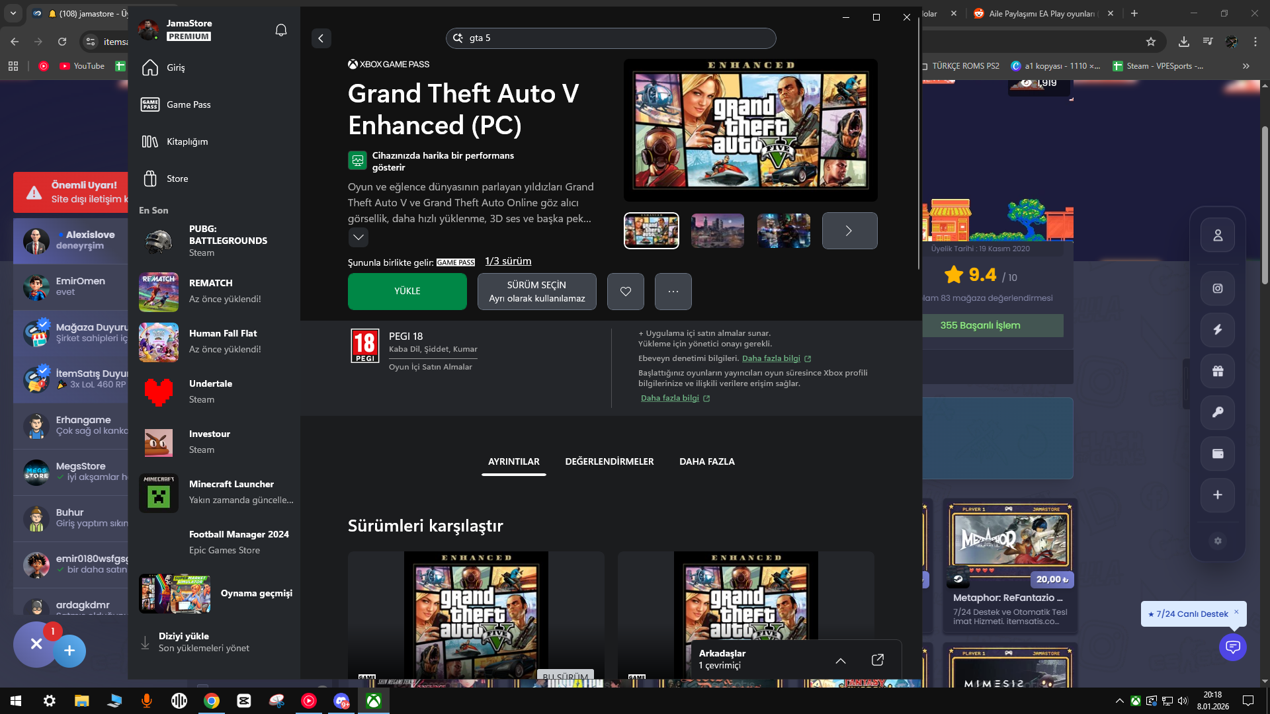Image resolution: width=1270 pixels, height=714 pixels.
Task: Open the Kitaplığım library icon
Action: click(x=150, y=141)
